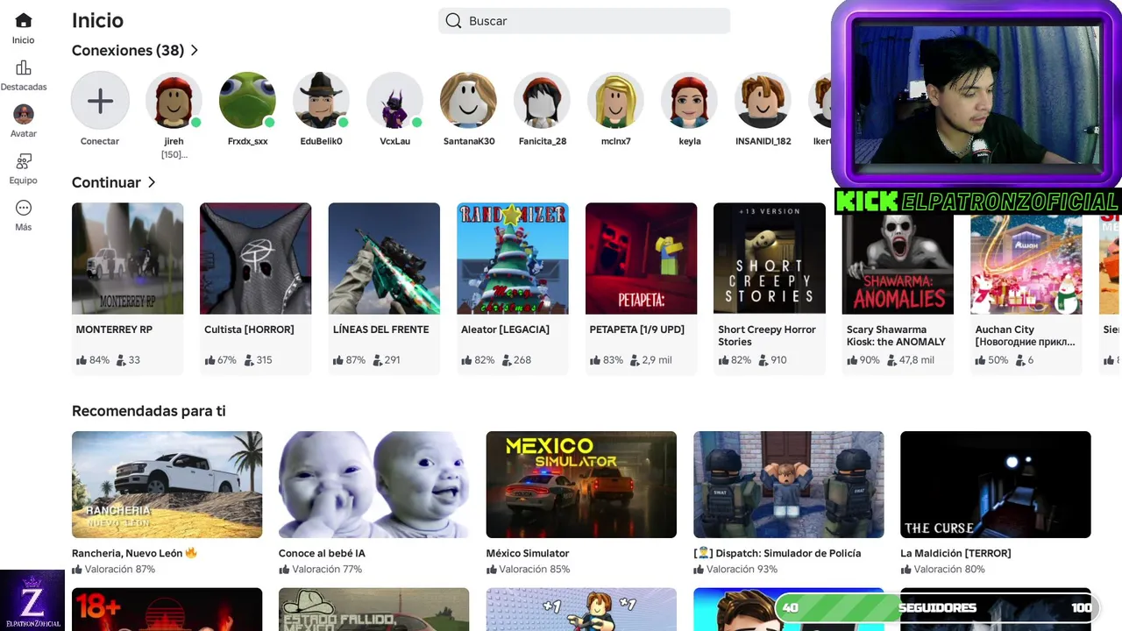Click the Cultista [HORROR] title

[x=249, y=330]
